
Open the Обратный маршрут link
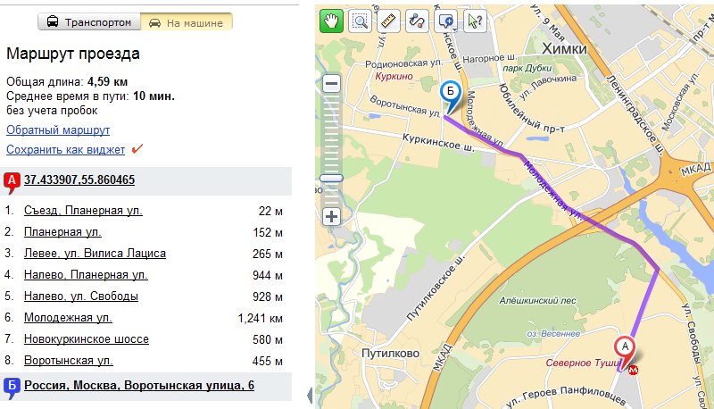click(58, 130)
